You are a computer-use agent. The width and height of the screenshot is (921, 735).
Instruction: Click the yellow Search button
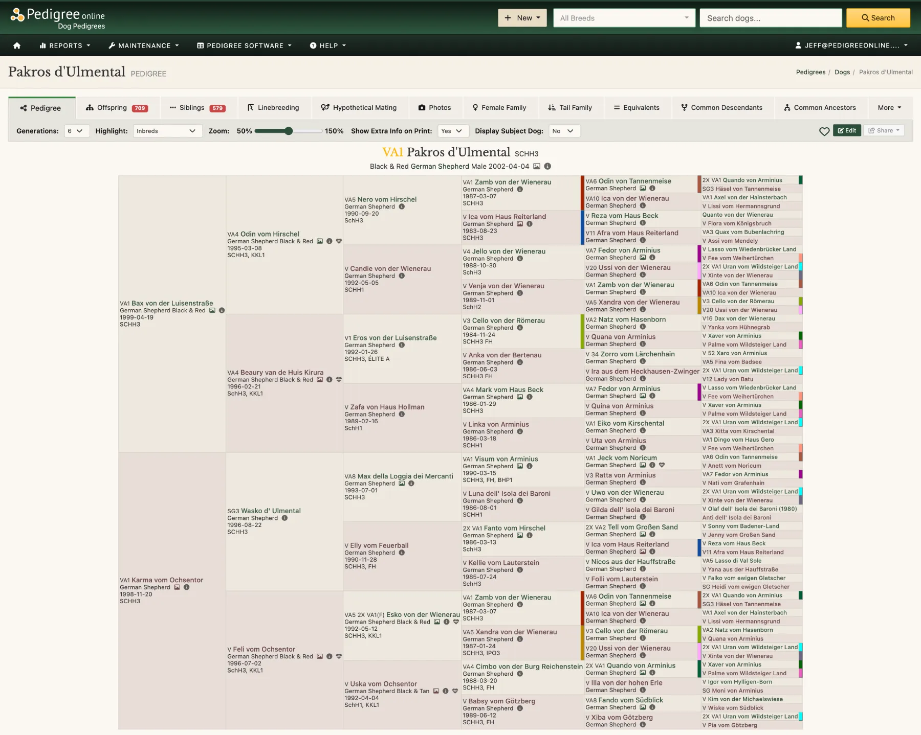point(878,18)
